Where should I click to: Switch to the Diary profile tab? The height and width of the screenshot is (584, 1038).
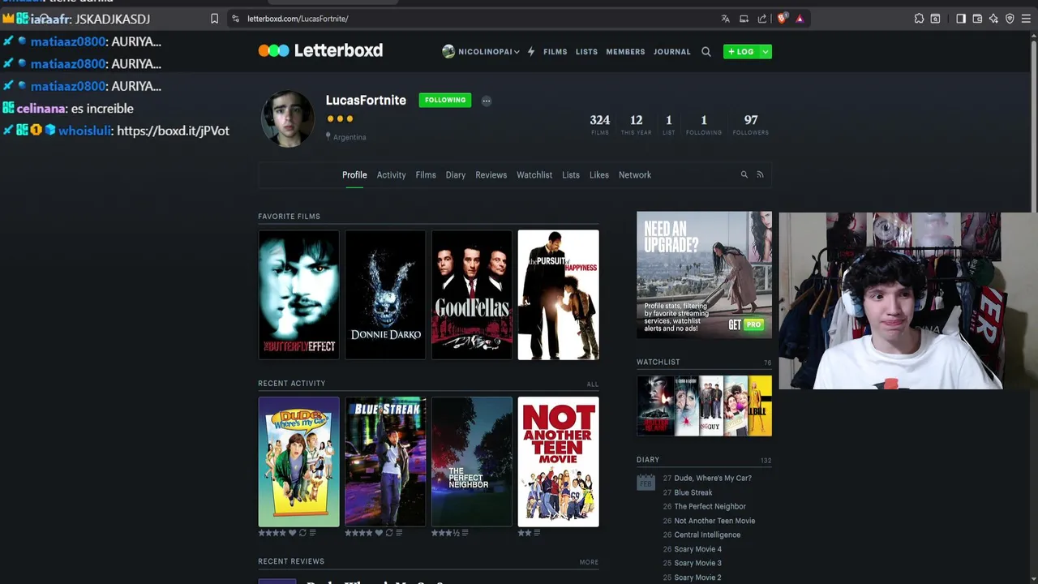click(456, 174)
